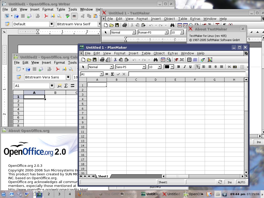
Task: Click percent format icon in PlanMaker
Action: (x=229, y=67)
